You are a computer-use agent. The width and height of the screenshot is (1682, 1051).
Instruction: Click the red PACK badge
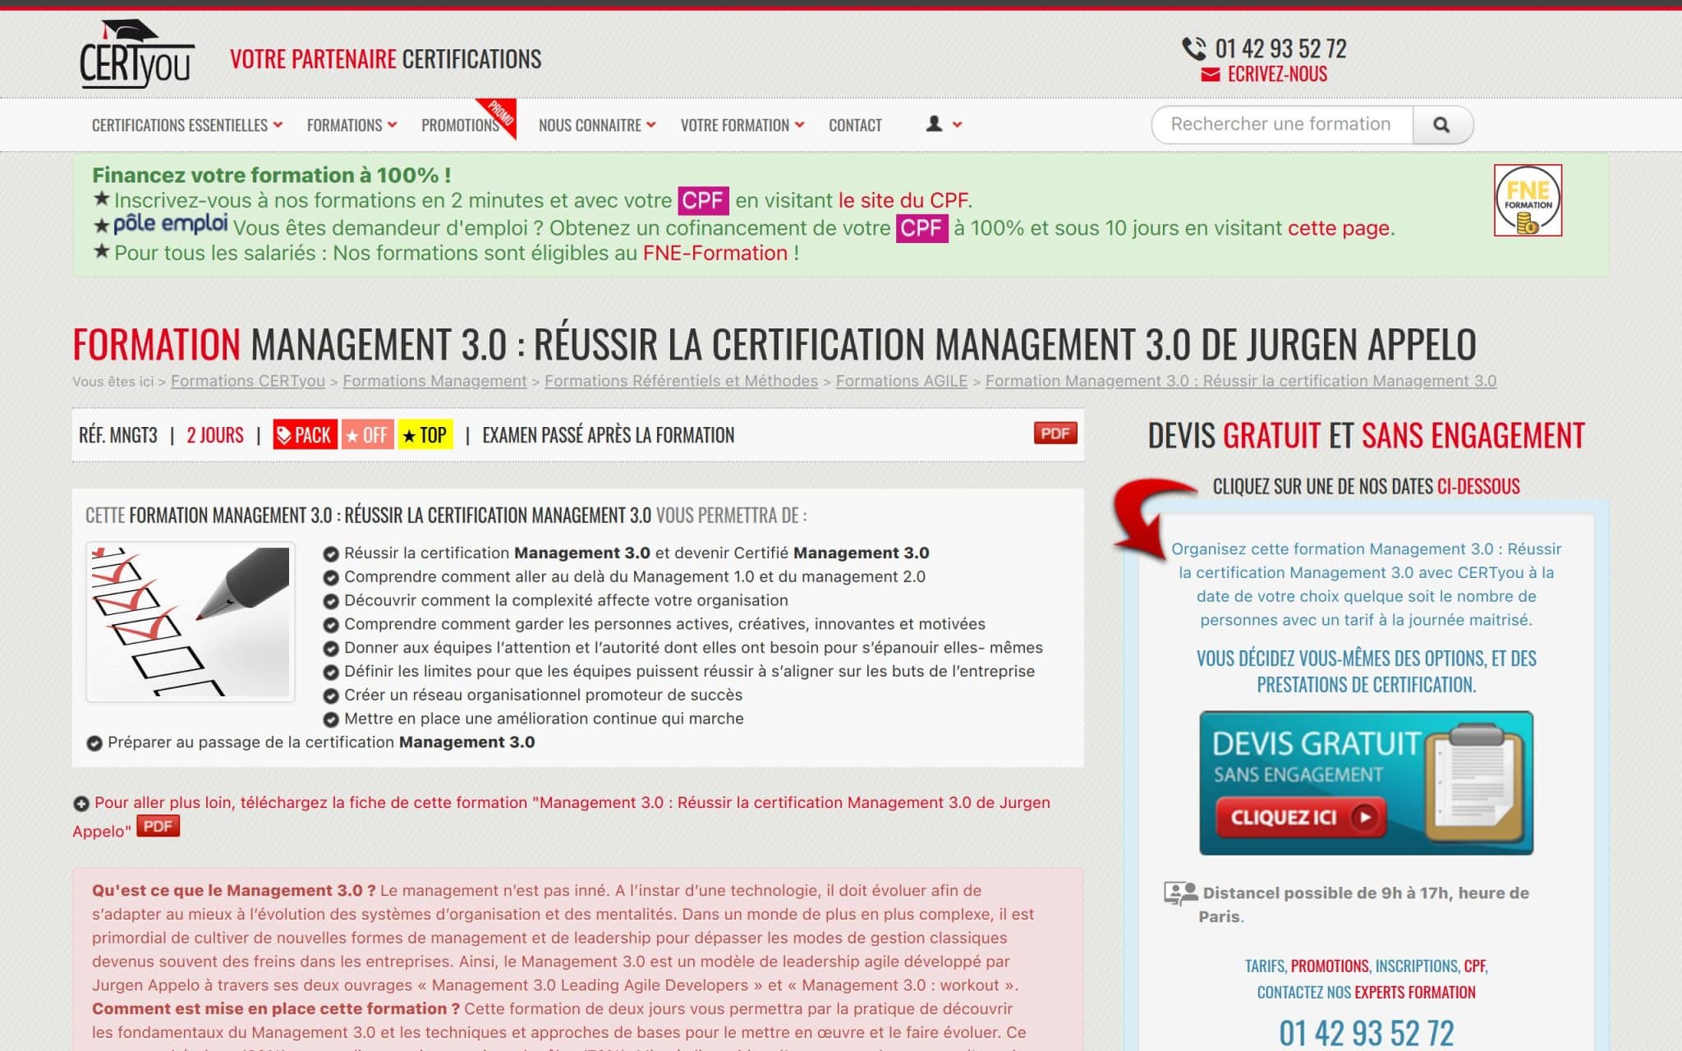[305, 435]
